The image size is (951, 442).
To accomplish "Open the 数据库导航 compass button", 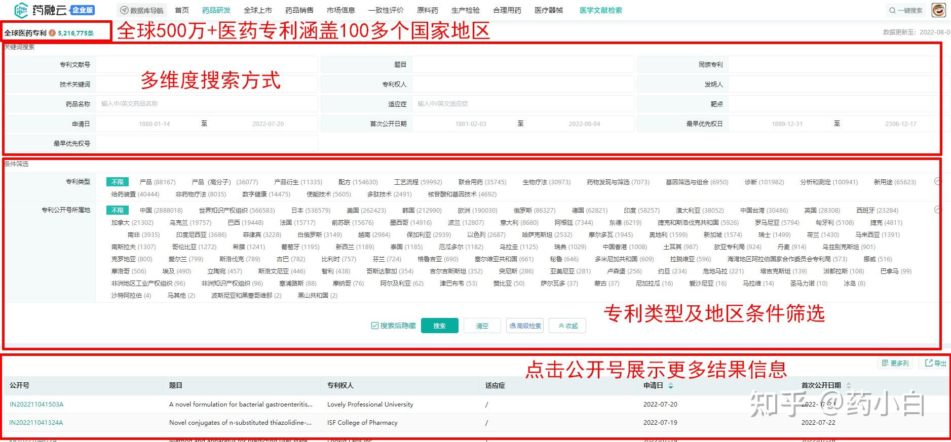I will [x=141, y=10].
